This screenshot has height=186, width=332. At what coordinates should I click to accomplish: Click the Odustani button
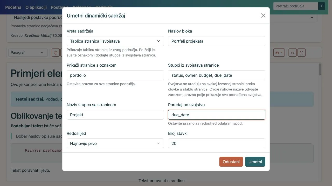[x=231, y=162]
